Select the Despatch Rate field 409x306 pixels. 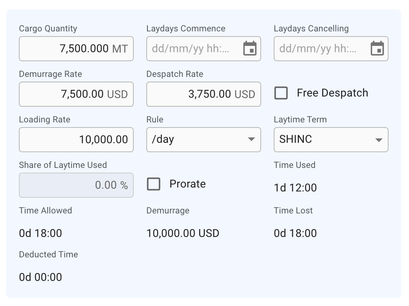(203, 94)
